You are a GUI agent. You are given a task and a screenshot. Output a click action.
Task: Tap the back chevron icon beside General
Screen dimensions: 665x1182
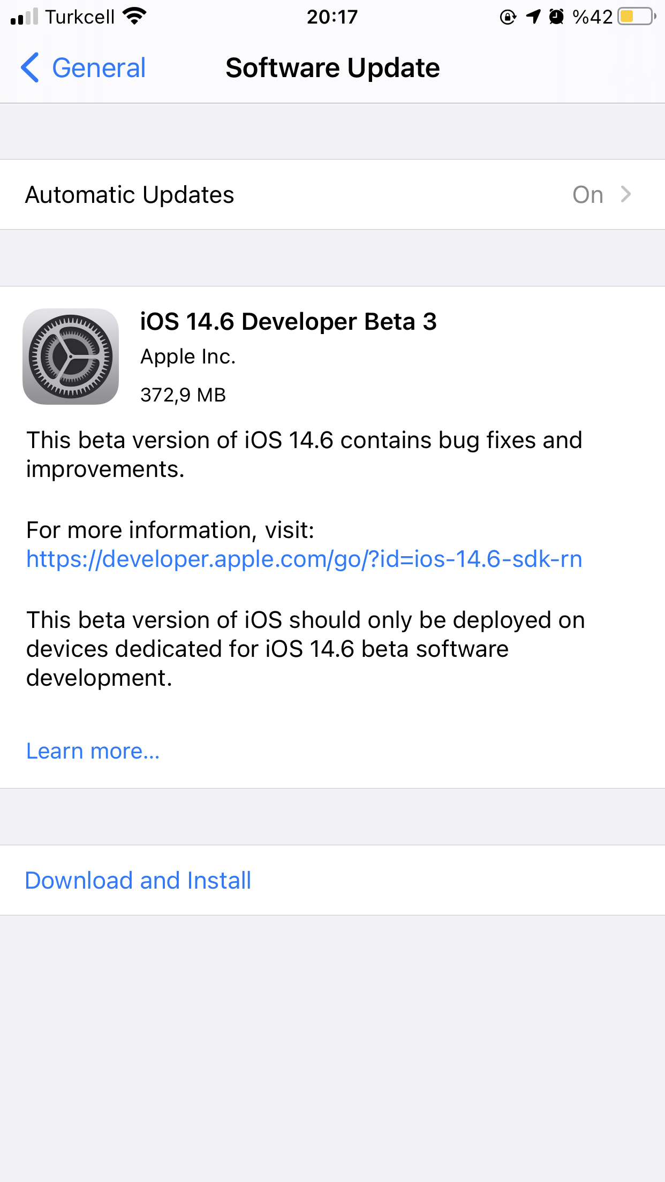[30, 67]
